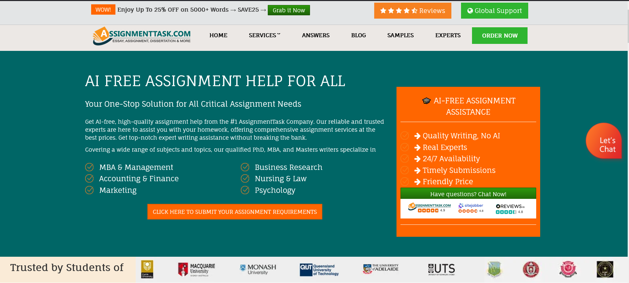Click the check icon beside Accounting & Finance
This screenshot has height=283, width=629.
click(89, 179)
